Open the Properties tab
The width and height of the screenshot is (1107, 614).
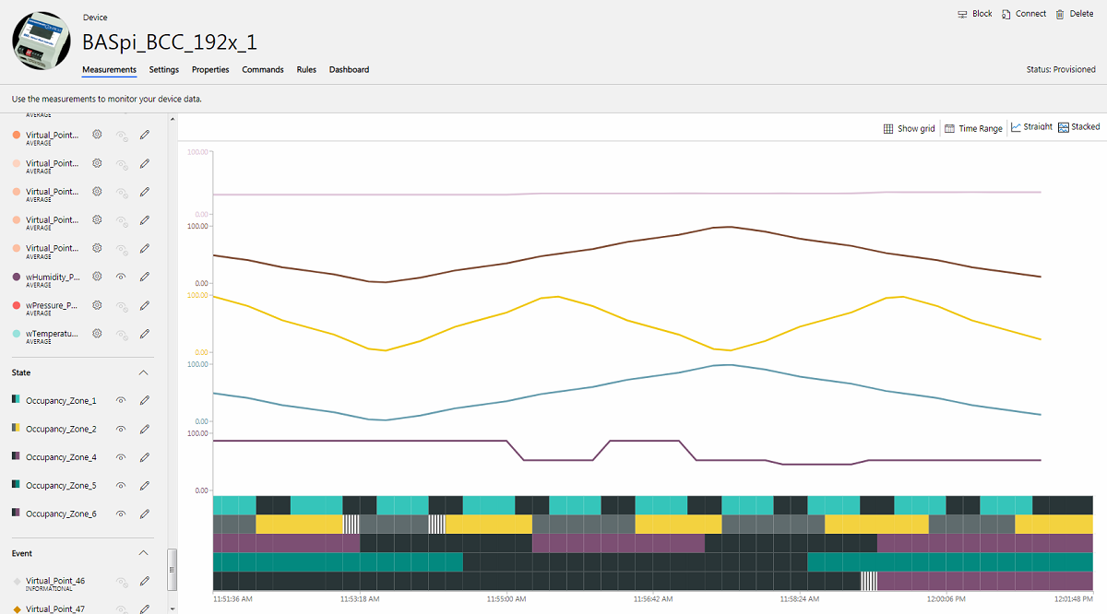coord(210,69)
